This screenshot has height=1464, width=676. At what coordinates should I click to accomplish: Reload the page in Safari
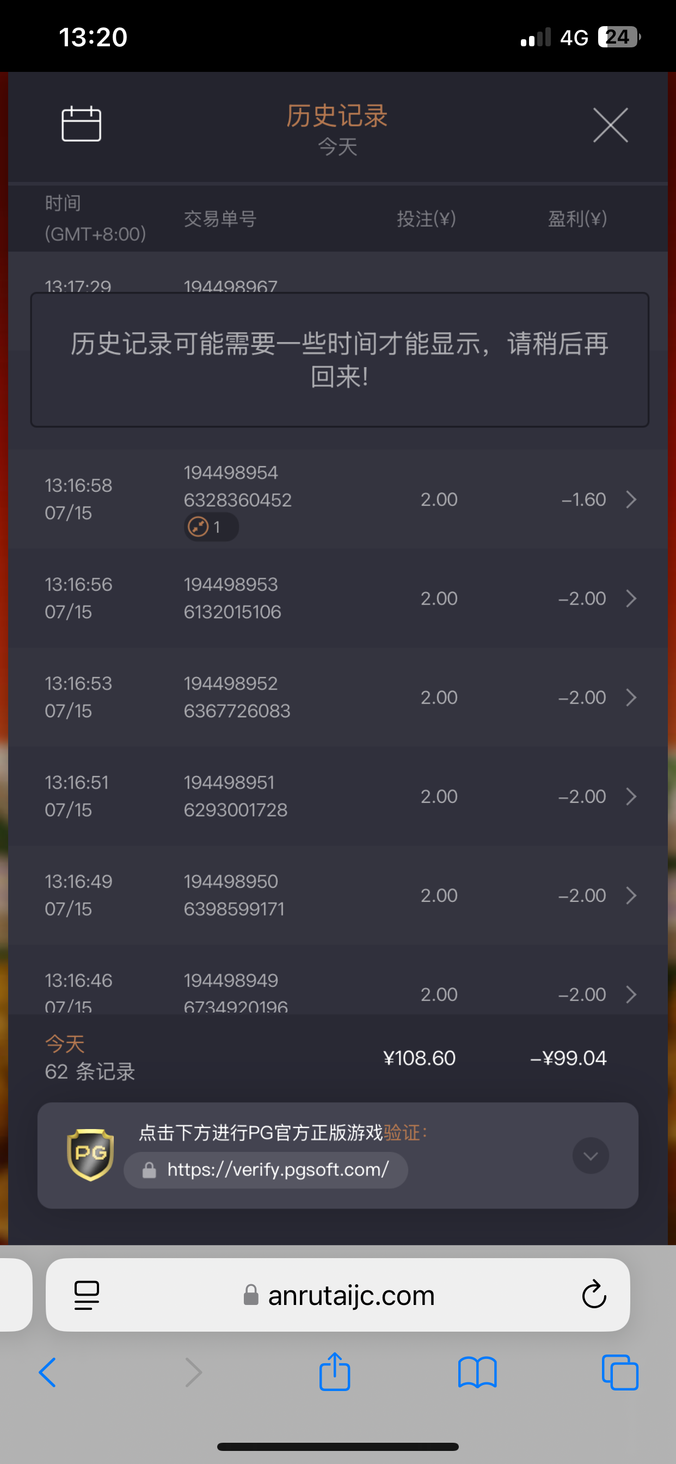[x=594, y=1295]
